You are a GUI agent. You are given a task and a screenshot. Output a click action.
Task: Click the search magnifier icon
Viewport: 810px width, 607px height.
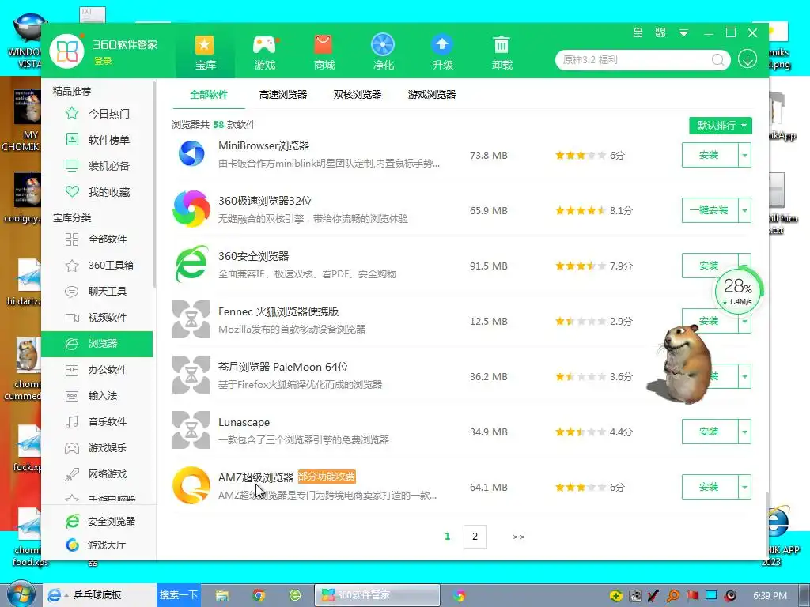click(x=717, y=60)
